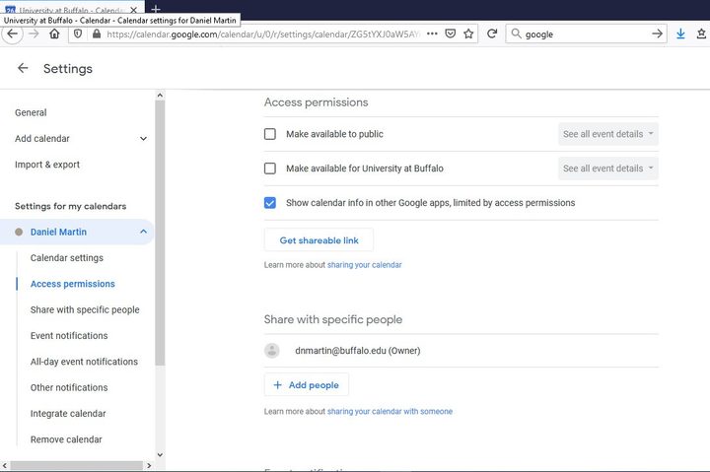Screen dimensions: 710x472
Task: Go to Other notifications subsection
Action: click(69, 388)
